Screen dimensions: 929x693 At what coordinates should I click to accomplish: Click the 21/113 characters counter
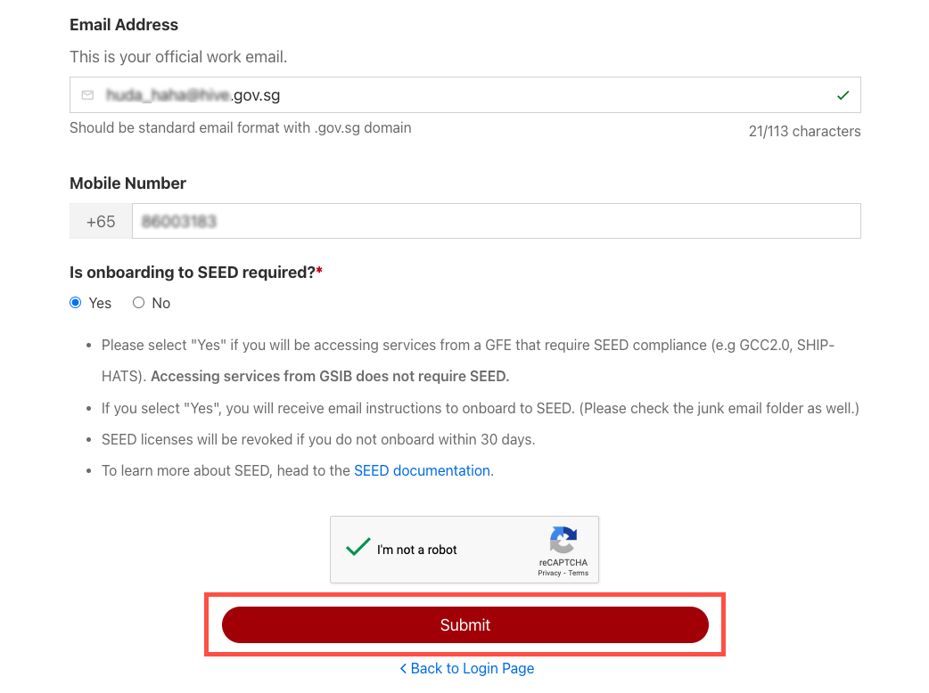[804, 131]
